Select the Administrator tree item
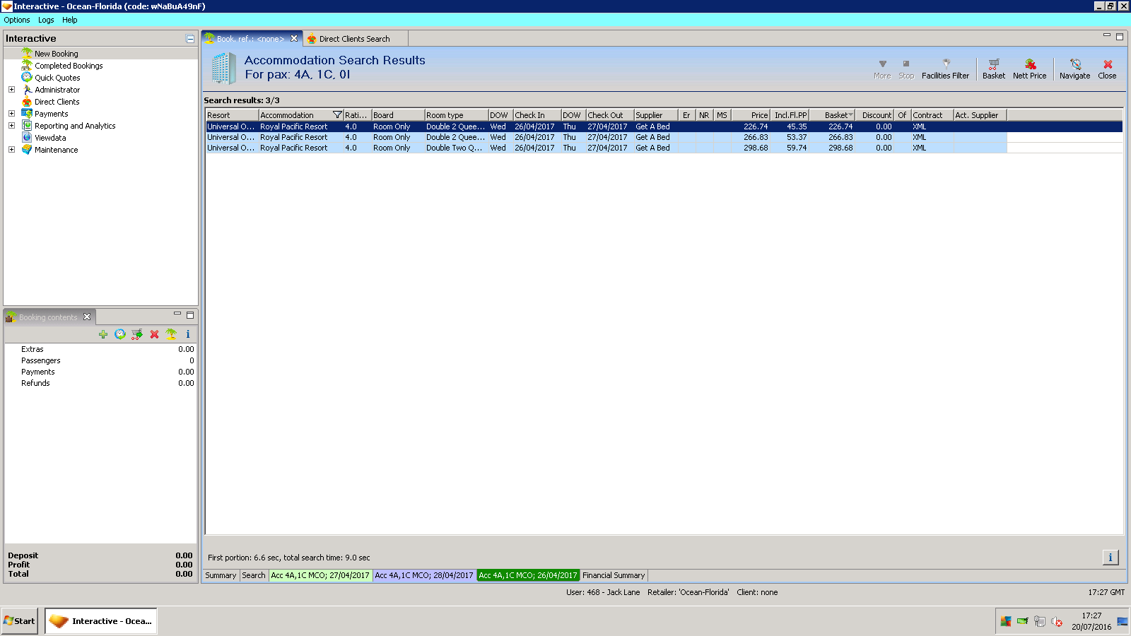The width and height of the screenshot is (1131, 636). click(x=57, y=90)
